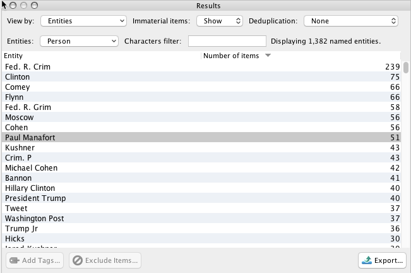411x273 pixels.
Task: Click the sort direction arrow in header
Action: click(268, 56)
